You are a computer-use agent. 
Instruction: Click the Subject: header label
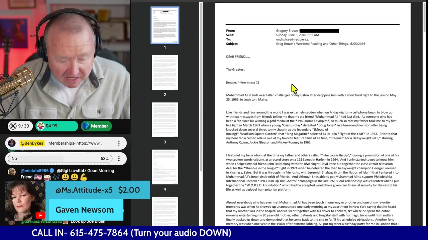pos(232,44)
